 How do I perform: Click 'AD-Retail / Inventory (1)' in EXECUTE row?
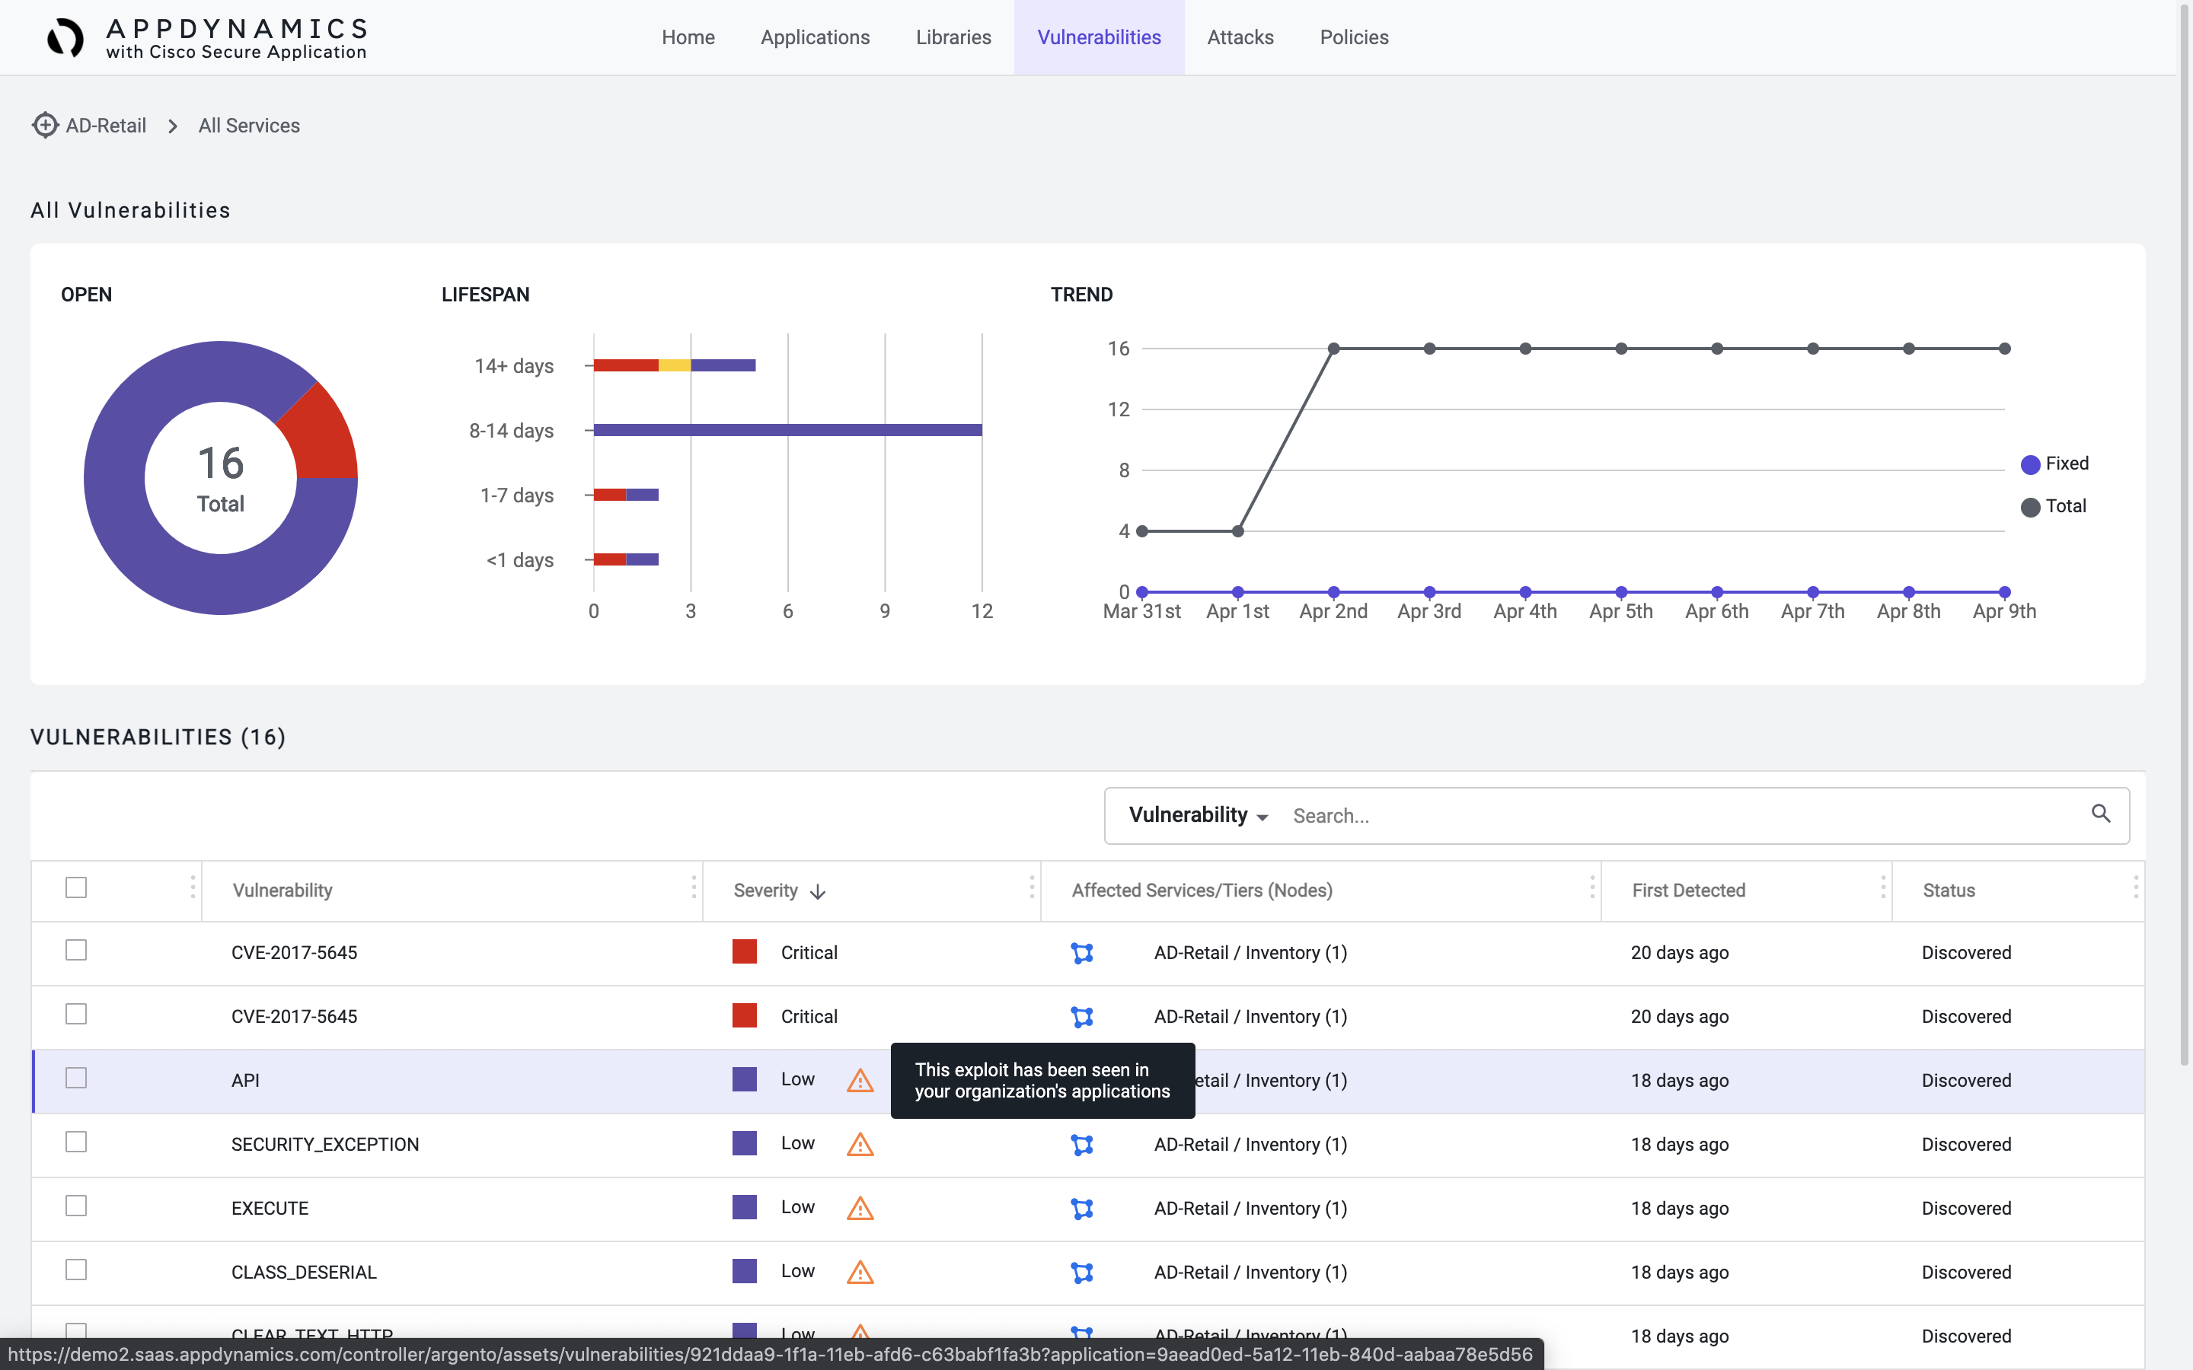pos(1250,1209)
